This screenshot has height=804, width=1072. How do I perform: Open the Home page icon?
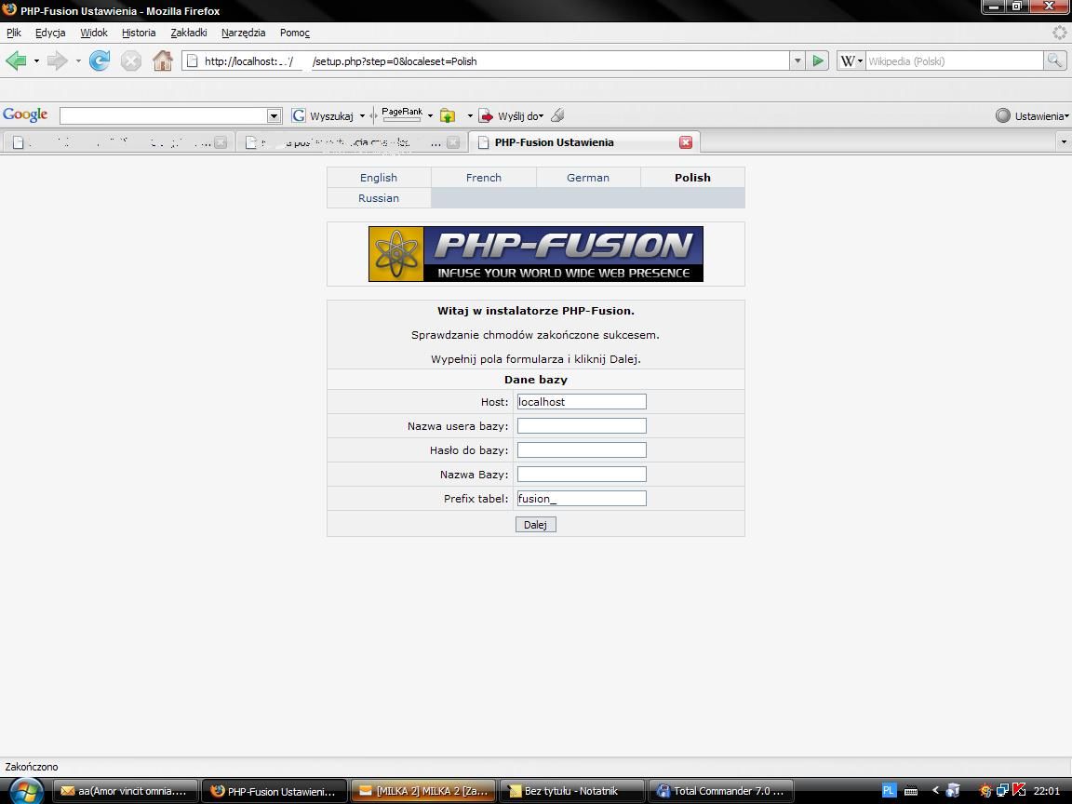(x=163, y=60)
